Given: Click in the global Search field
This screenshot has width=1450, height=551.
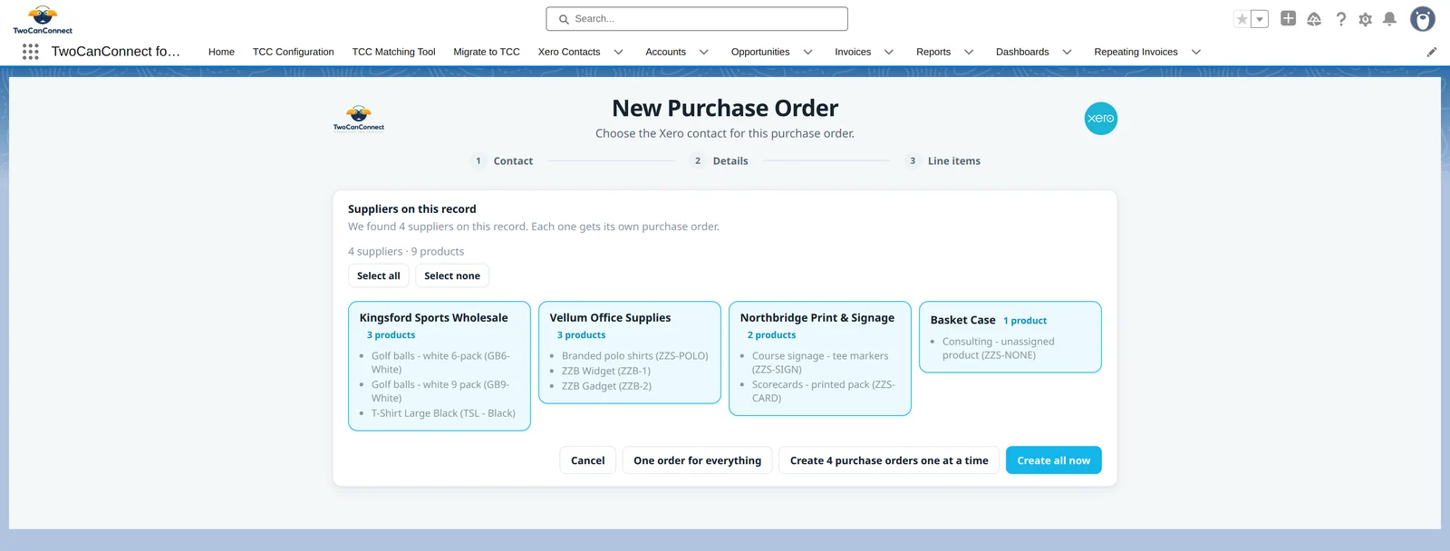Looking at the screenshot, I should [697, 19].
